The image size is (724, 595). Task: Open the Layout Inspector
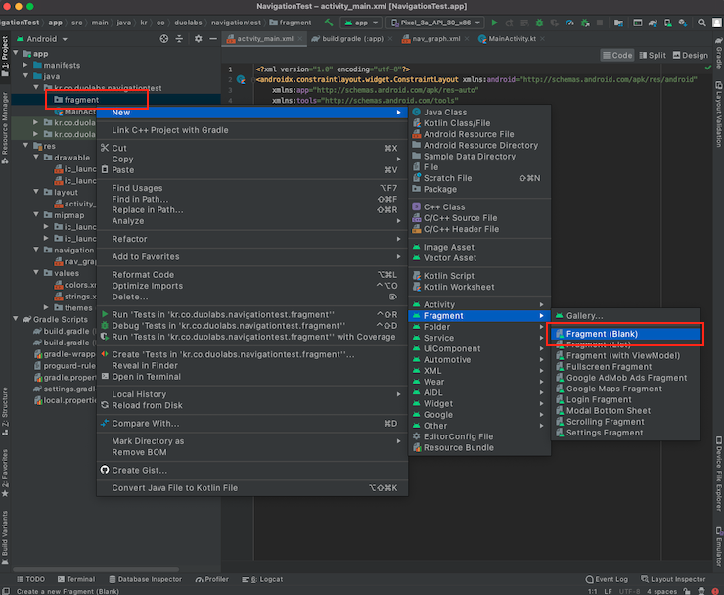pos(673,579)
